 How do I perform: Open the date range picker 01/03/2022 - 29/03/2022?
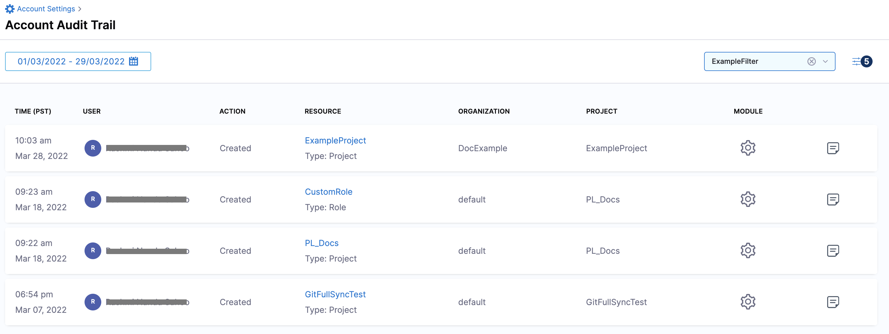71,61
